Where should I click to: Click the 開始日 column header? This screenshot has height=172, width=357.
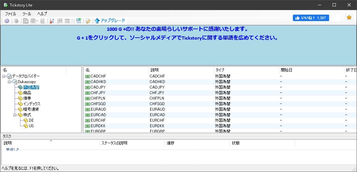311,70
